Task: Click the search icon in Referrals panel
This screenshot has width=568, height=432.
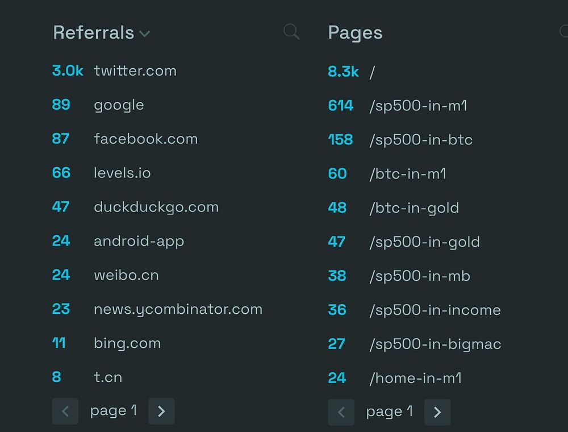Action: (291, 32)
